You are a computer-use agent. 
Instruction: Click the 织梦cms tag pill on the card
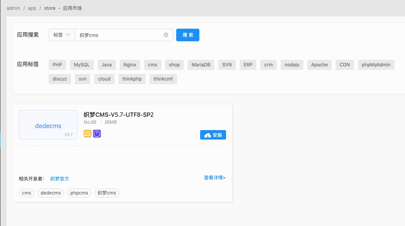pos(107,193)
